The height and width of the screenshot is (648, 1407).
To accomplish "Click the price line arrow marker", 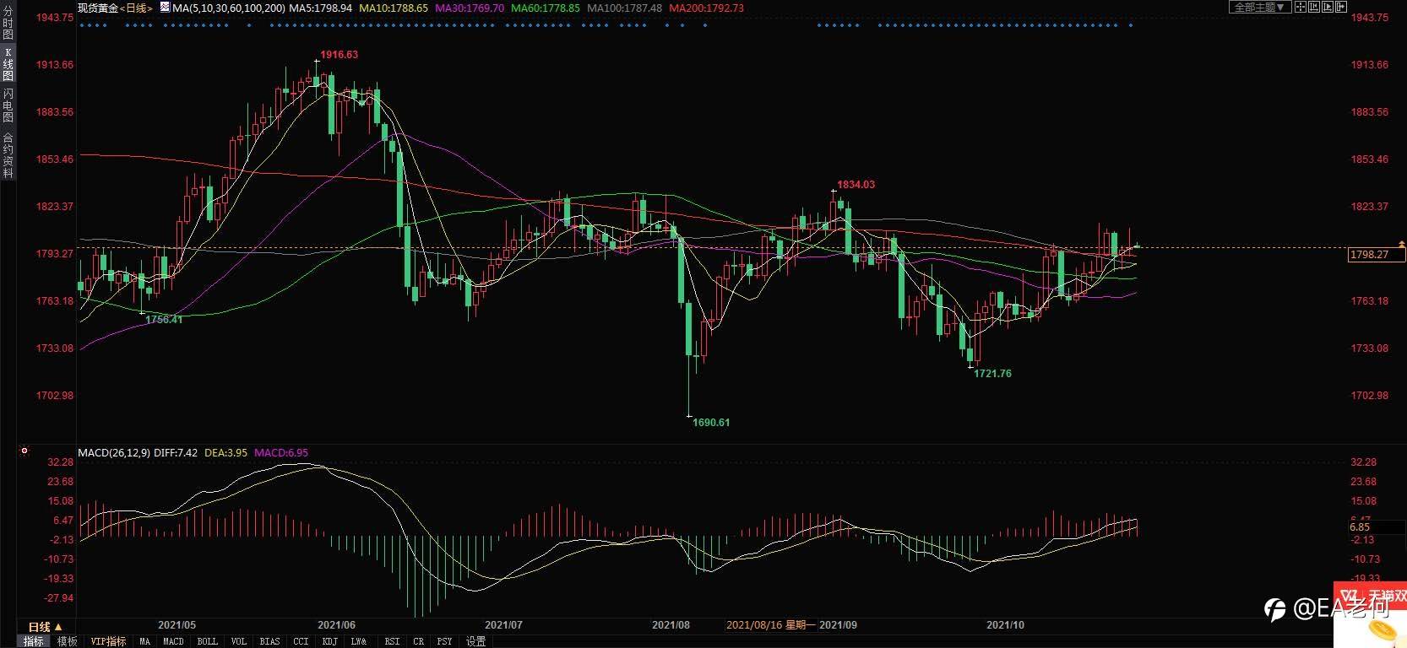I will [x=1402, y=246].
